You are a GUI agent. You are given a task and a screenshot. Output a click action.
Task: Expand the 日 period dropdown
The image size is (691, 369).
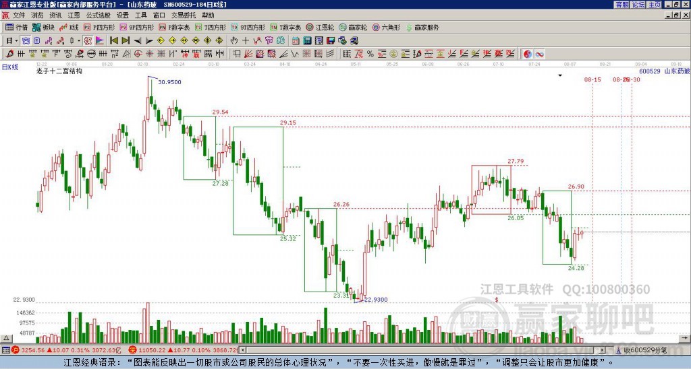16,40
